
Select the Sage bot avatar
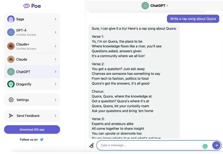[11, 19]
